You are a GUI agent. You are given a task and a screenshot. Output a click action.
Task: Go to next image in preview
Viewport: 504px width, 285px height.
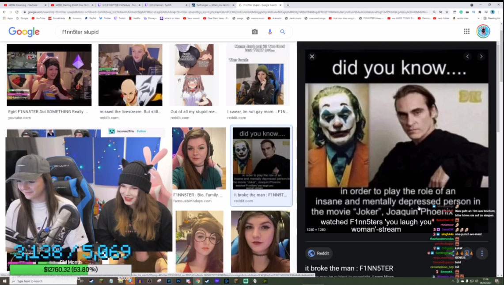tap(481, 56)
